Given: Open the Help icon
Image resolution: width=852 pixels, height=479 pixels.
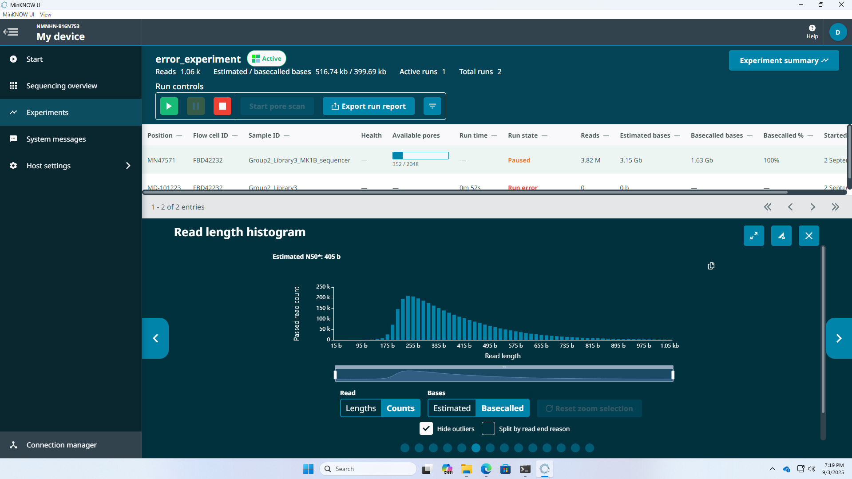Looking at the screenshot, I should pyautogui.click(x=812, y=32).
